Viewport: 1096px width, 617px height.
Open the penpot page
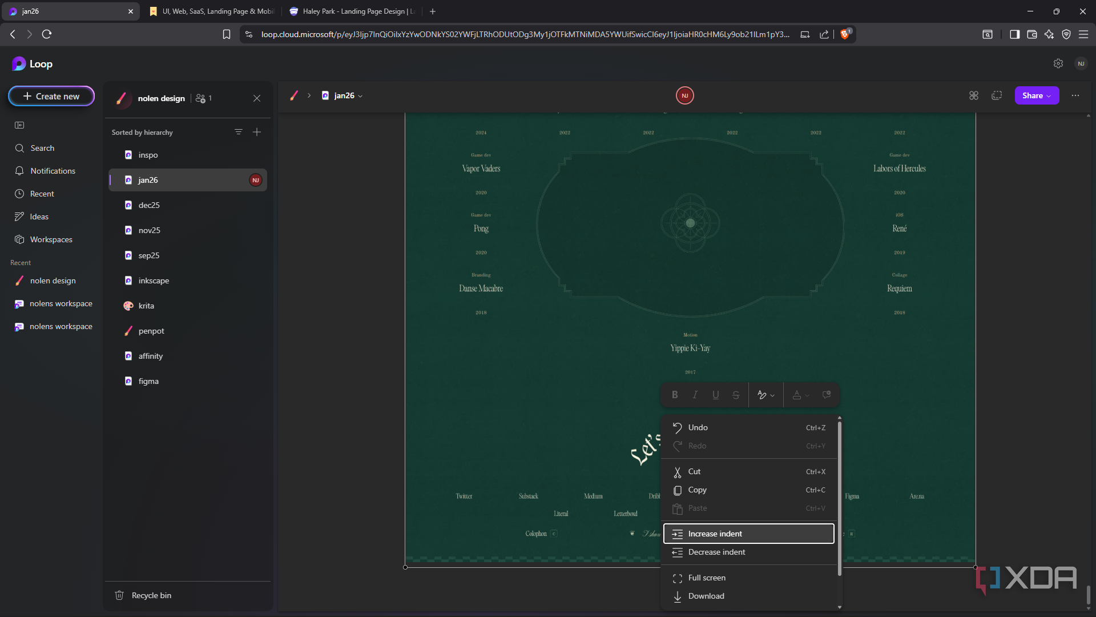point(188,331)
